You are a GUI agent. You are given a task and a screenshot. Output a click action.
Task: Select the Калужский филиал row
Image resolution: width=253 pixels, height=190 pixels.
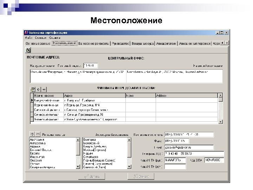pyautogui.click(x=124, y=100)
